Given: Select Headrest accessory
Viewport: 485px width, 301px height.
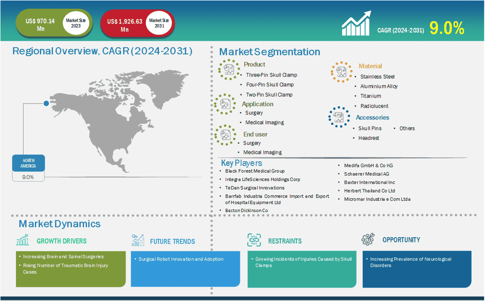Looking at the screenshot, I should point(369,138).
